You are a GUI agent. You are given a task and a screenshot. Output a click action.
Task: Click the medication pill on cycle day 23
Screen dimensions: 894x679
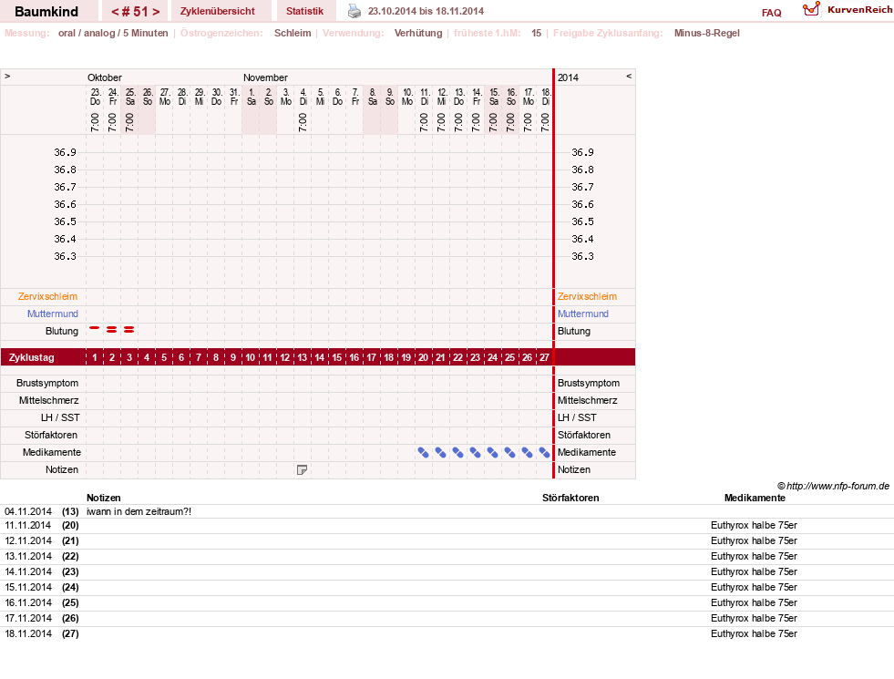point(475,453)
